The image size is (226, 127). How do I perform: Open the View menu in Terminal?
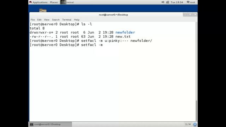tap(47, 20)
